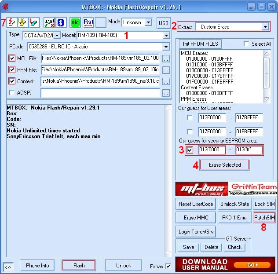This screenshot has width=278, height=274.
Task: Click the PKD-1 Emul button
Action: click(234, 217)
